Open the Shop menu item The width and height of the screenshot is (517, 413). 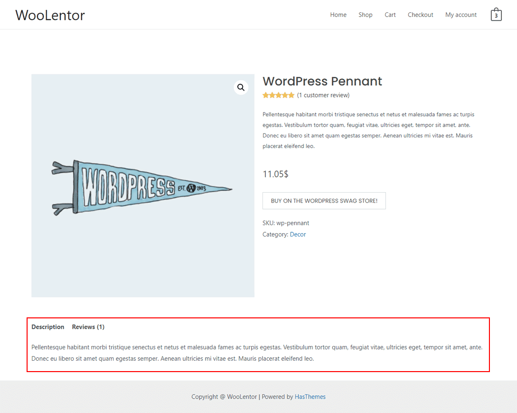365,15
